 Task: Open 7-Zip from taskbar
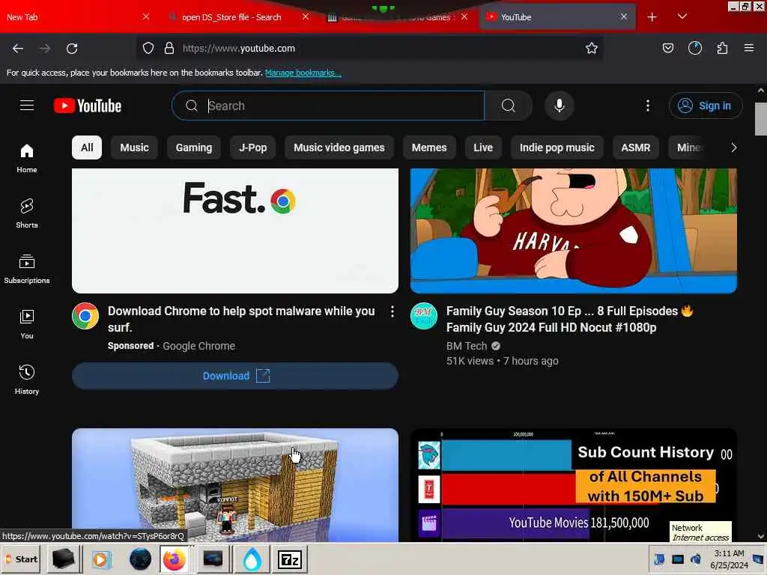pyautogui.click(x=290, y=559)
